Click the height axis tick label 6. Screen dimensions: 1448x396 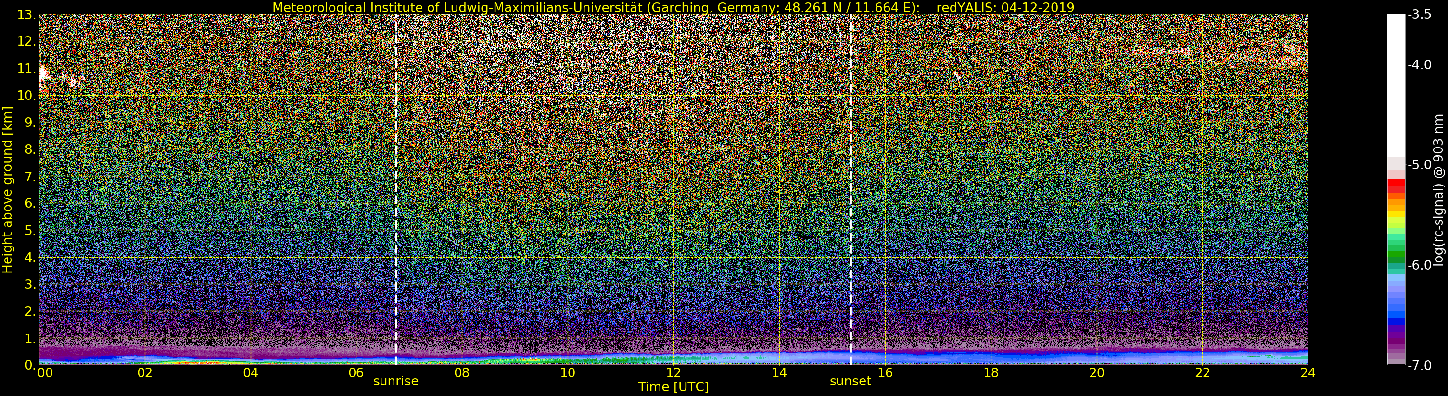point(29,203)
